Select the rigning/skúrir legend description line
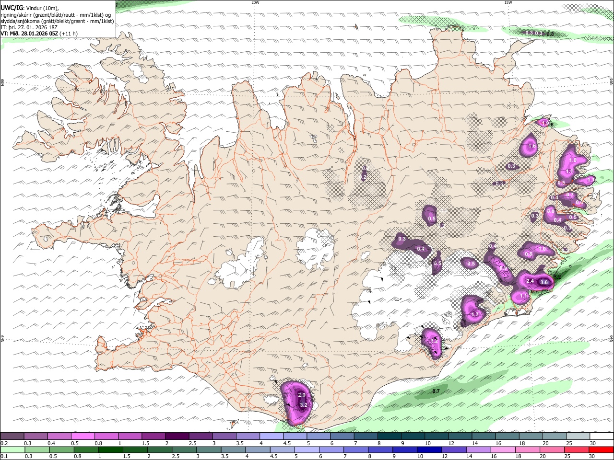This screenshot has width=614, height=460. point(56,14)
